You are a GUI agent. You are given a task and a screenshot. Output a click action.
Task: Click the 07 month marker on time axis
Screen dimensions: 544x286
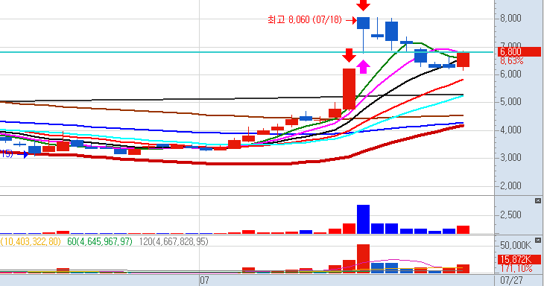click(x=205, y=280)
